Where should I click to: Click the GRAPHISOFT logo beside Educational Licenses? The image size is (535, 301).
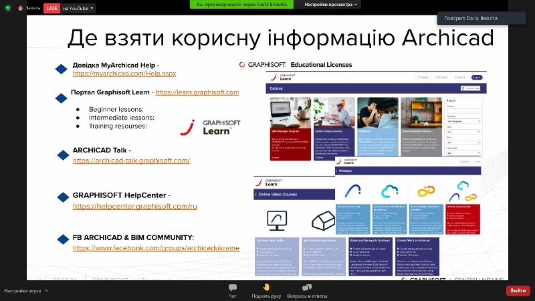(x=262, y=64)
